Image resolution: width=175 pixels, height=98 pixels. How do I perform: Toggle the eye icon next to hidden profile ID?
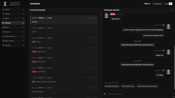pos(20,5)
